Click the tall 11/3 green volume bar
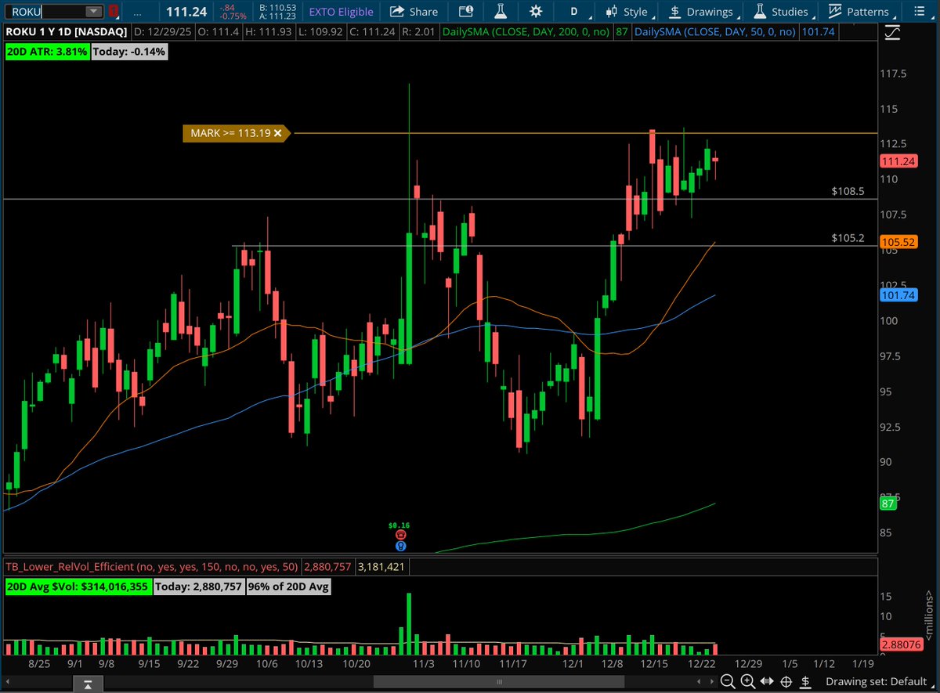This screenshot has width=940, height=693. pos(408,624)
